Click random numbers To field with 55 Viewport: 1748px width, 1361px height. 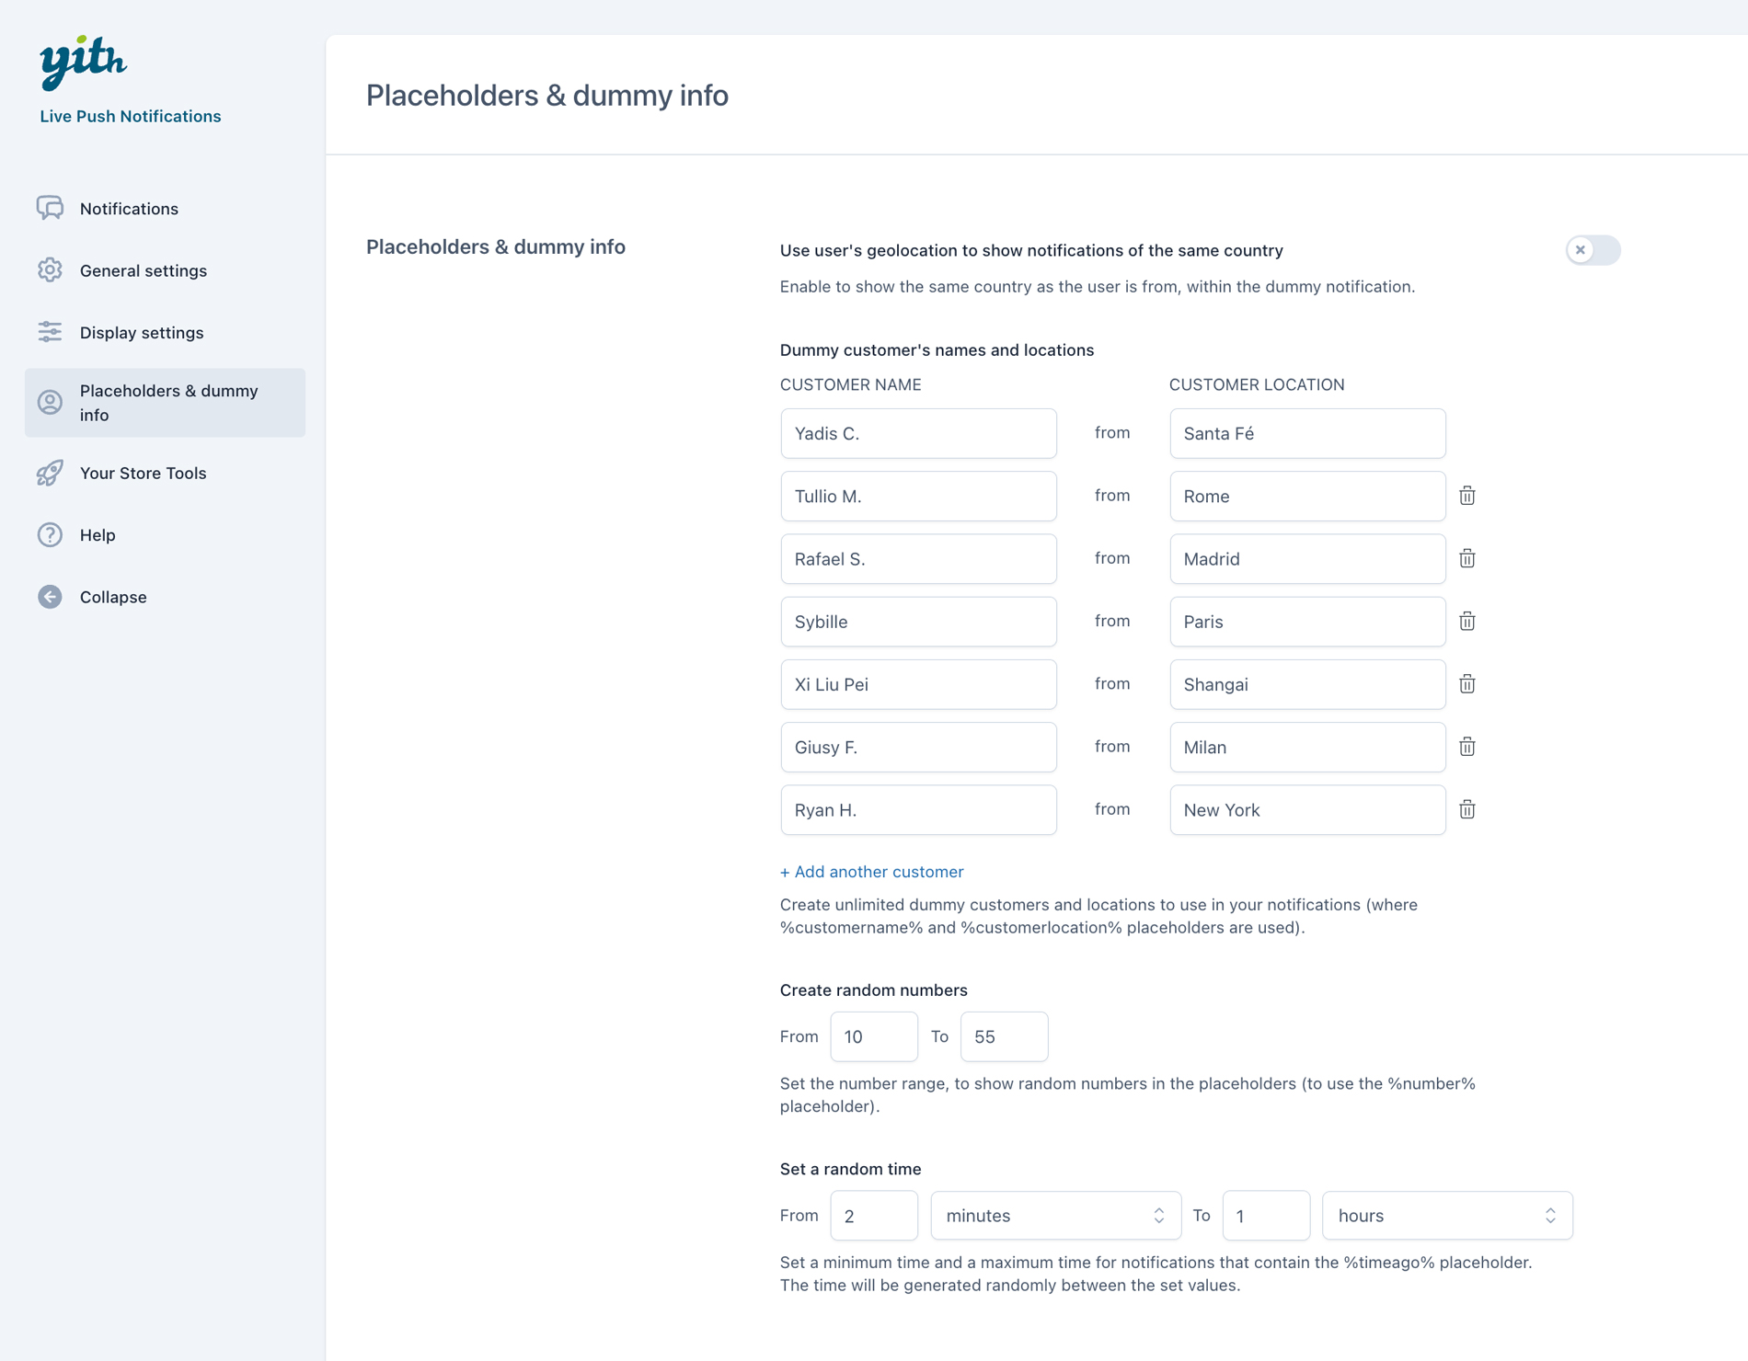[1004, 1036]
